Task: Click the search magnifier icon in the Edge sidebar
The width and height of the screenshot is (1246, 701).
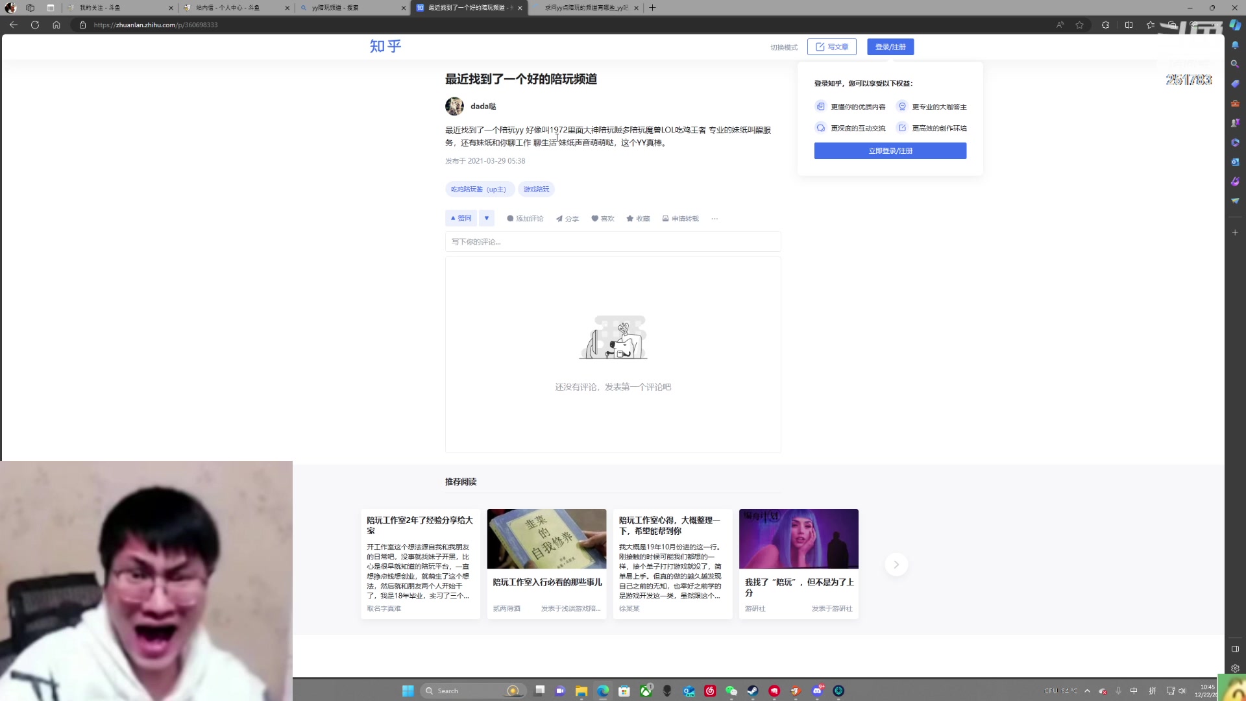Action: tap(1236, 64)
